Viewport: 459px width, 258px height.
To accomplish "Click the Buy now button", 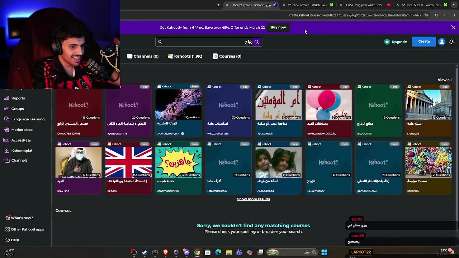I will (278, 27).
